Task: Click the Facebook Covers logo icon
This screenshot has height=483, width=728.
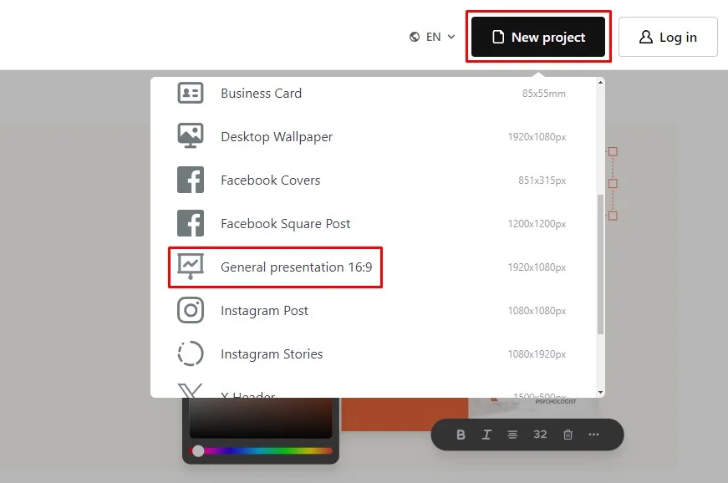Action: tap(191, 180)
